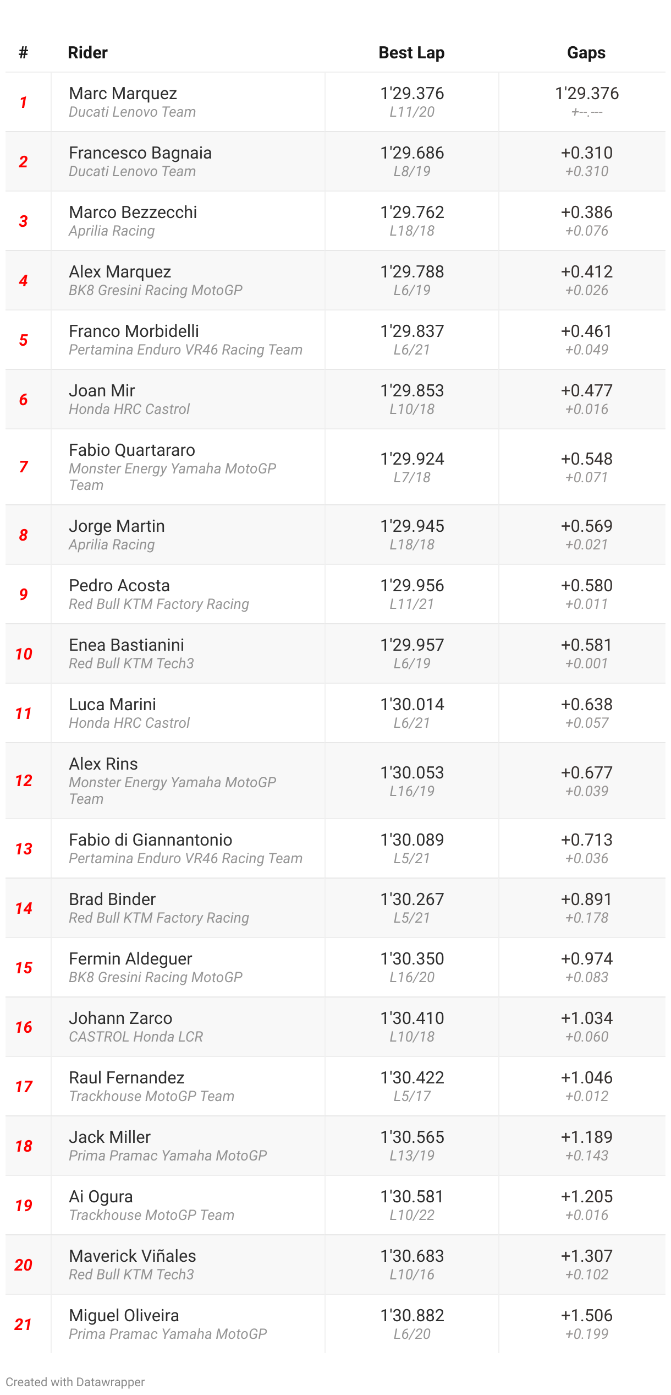Image resolution: width=671 pixels, height=1395 pixels.
Task: Select the Fabio di Giannantonio rider name
Action: tap(151, 840)
